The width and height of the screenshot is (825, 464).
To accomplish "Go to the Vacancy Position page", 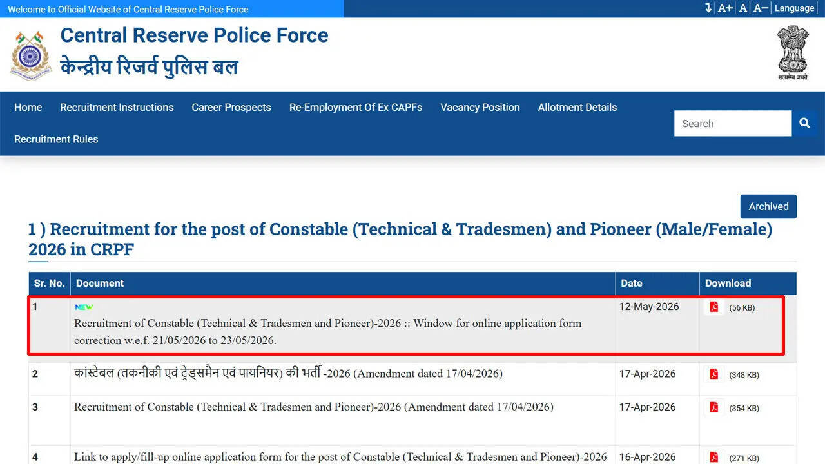I will pyautogui.click(x=480, y=108).
